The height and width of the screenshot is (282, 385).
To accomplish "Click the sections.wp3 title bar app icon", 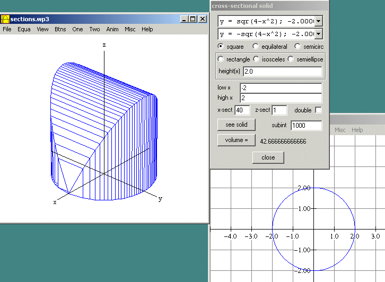I will pyautogui.click(x=5, y=19).
